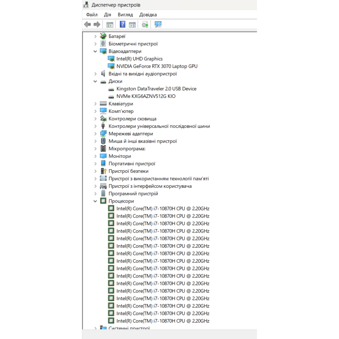The height and width of the screenshot is (339, 339).
Task: Click the Батареї battery icon
Action: (103, 36)
